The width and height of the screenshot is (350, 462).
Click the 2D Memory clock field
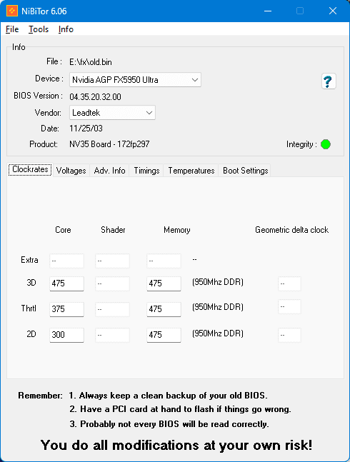(x=164, y=335)
